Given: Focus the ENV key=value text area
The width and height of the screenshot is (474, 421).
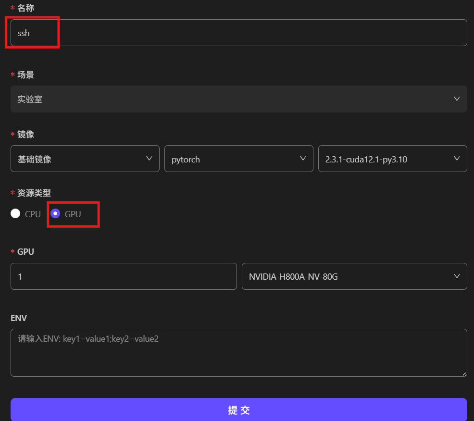Looking at the screenshot, I should (238, 352).
